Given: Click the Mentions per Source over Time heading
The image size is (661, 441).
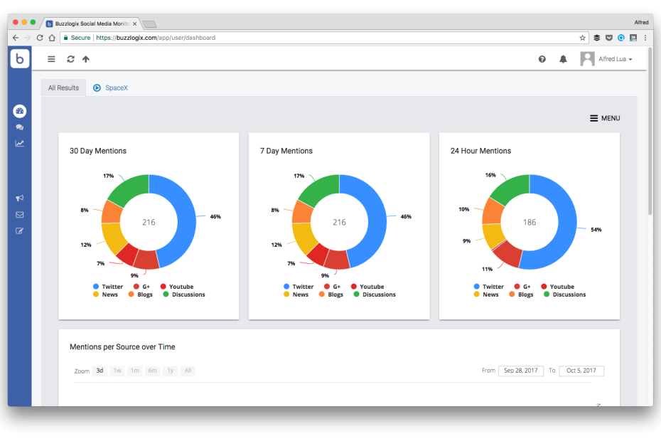Looking at the screenshot, I should click(x=122, y=347).
